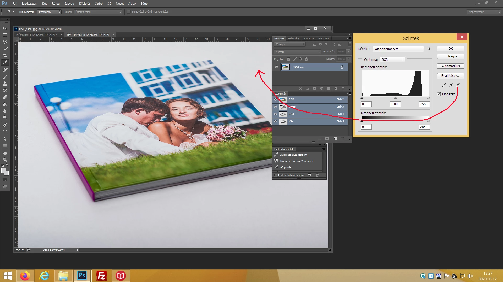
Task: Hide the Háttérszín layer visibility
Action: [x=276, y=67]
